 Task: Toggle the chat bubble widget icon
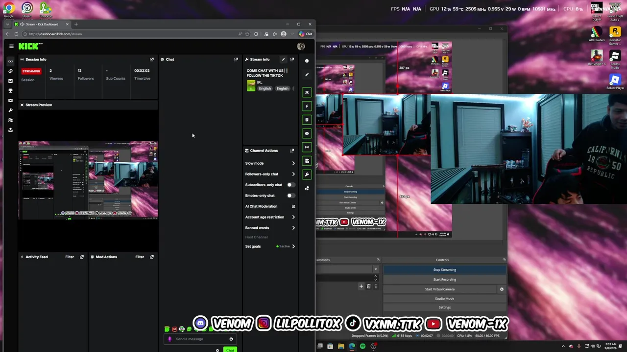point(307,133)
